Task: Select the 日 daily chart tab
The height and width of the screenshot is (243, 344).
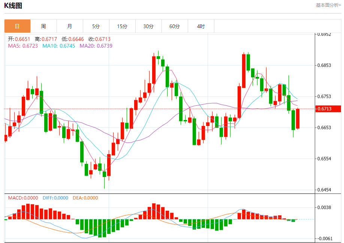Action: (x=17, y=26)
